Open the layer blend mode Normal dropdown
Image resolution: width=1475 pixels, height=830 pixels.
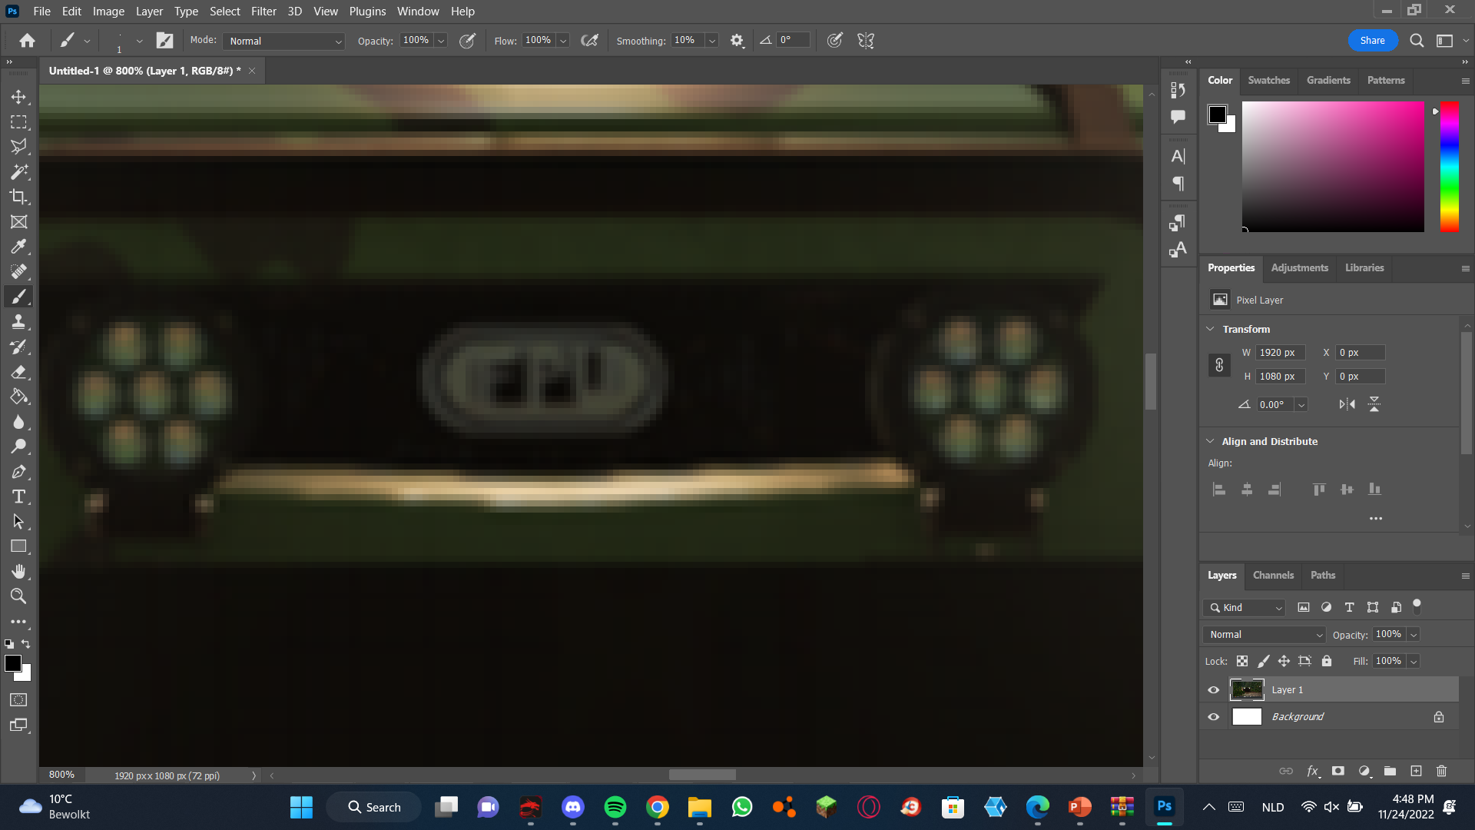(1265, 635)
